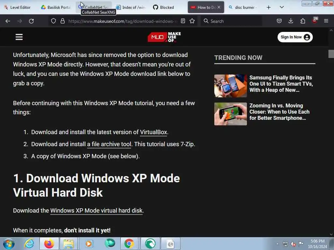This screenshot has width=334, height=250.
Task: Switch to CollabNet SearXNG tab
Action: click(x=93, y=7)
